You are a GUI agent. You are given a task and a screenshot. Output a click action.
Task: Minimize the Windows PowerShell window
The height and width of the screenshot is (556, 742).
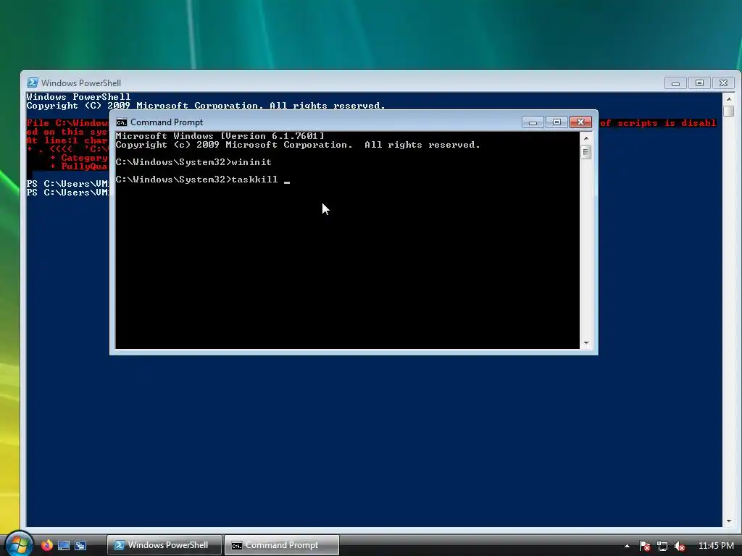(676, 83)
